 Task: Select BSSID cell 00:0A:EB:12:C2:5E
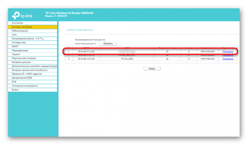[x=86, y=59]
